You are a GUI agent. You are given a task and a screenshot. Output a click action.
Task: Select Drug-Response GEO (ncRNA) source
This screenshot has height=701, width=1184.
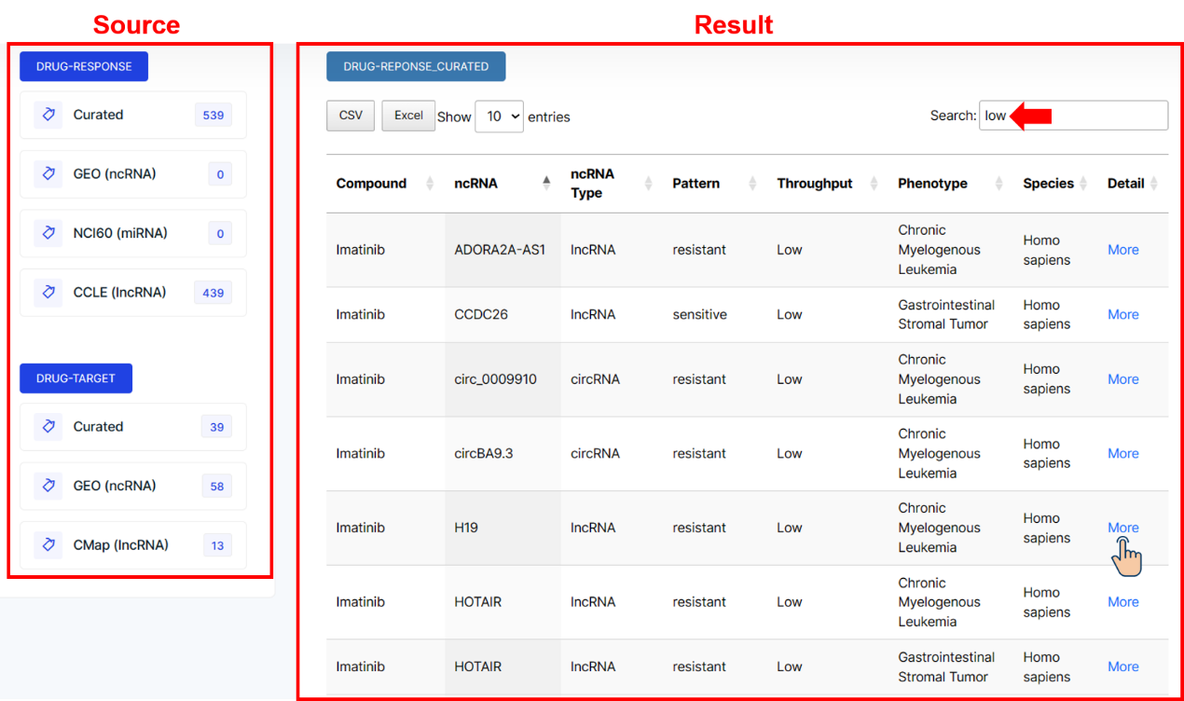[x=133, y=174]
